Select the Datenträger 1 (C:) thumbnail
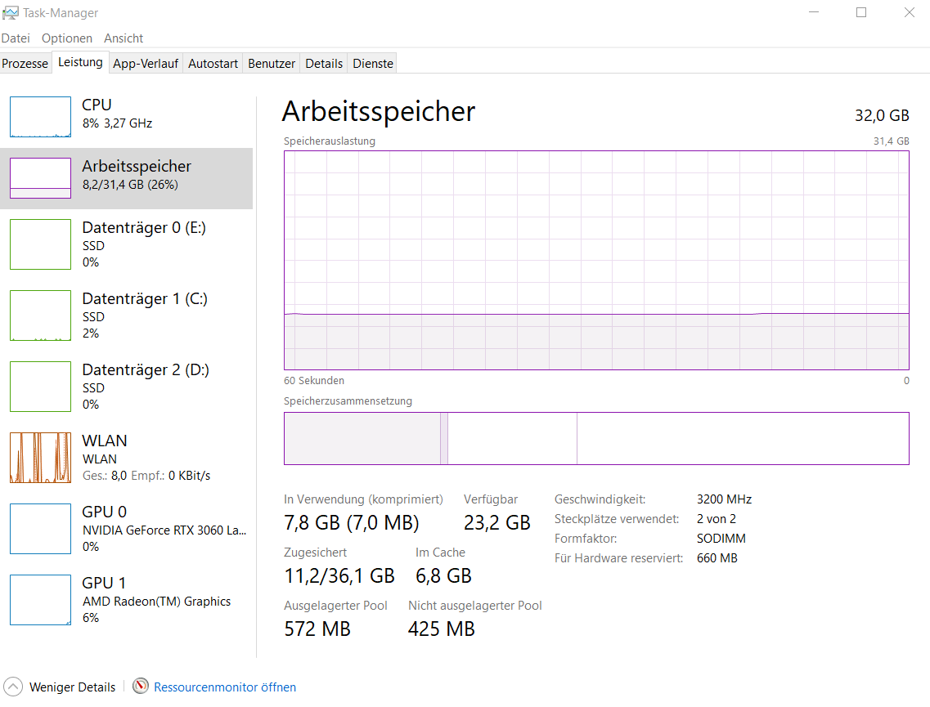 pyautogui.click(x=40, y=315)
